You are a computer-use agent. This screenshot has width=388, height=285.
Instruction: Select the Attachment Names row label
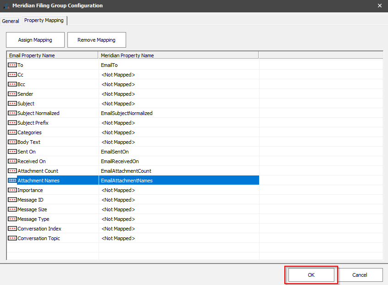pyautogui.click(x=39, y=181)
